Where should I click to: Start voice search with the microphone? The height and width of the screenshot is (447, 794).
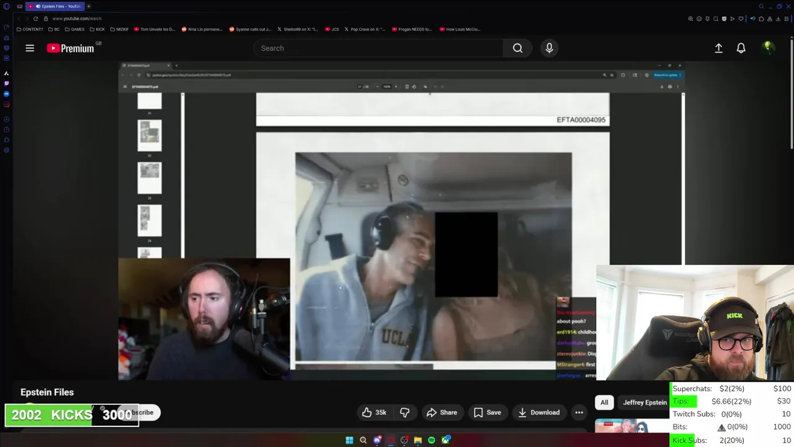(x=549, y=48)
